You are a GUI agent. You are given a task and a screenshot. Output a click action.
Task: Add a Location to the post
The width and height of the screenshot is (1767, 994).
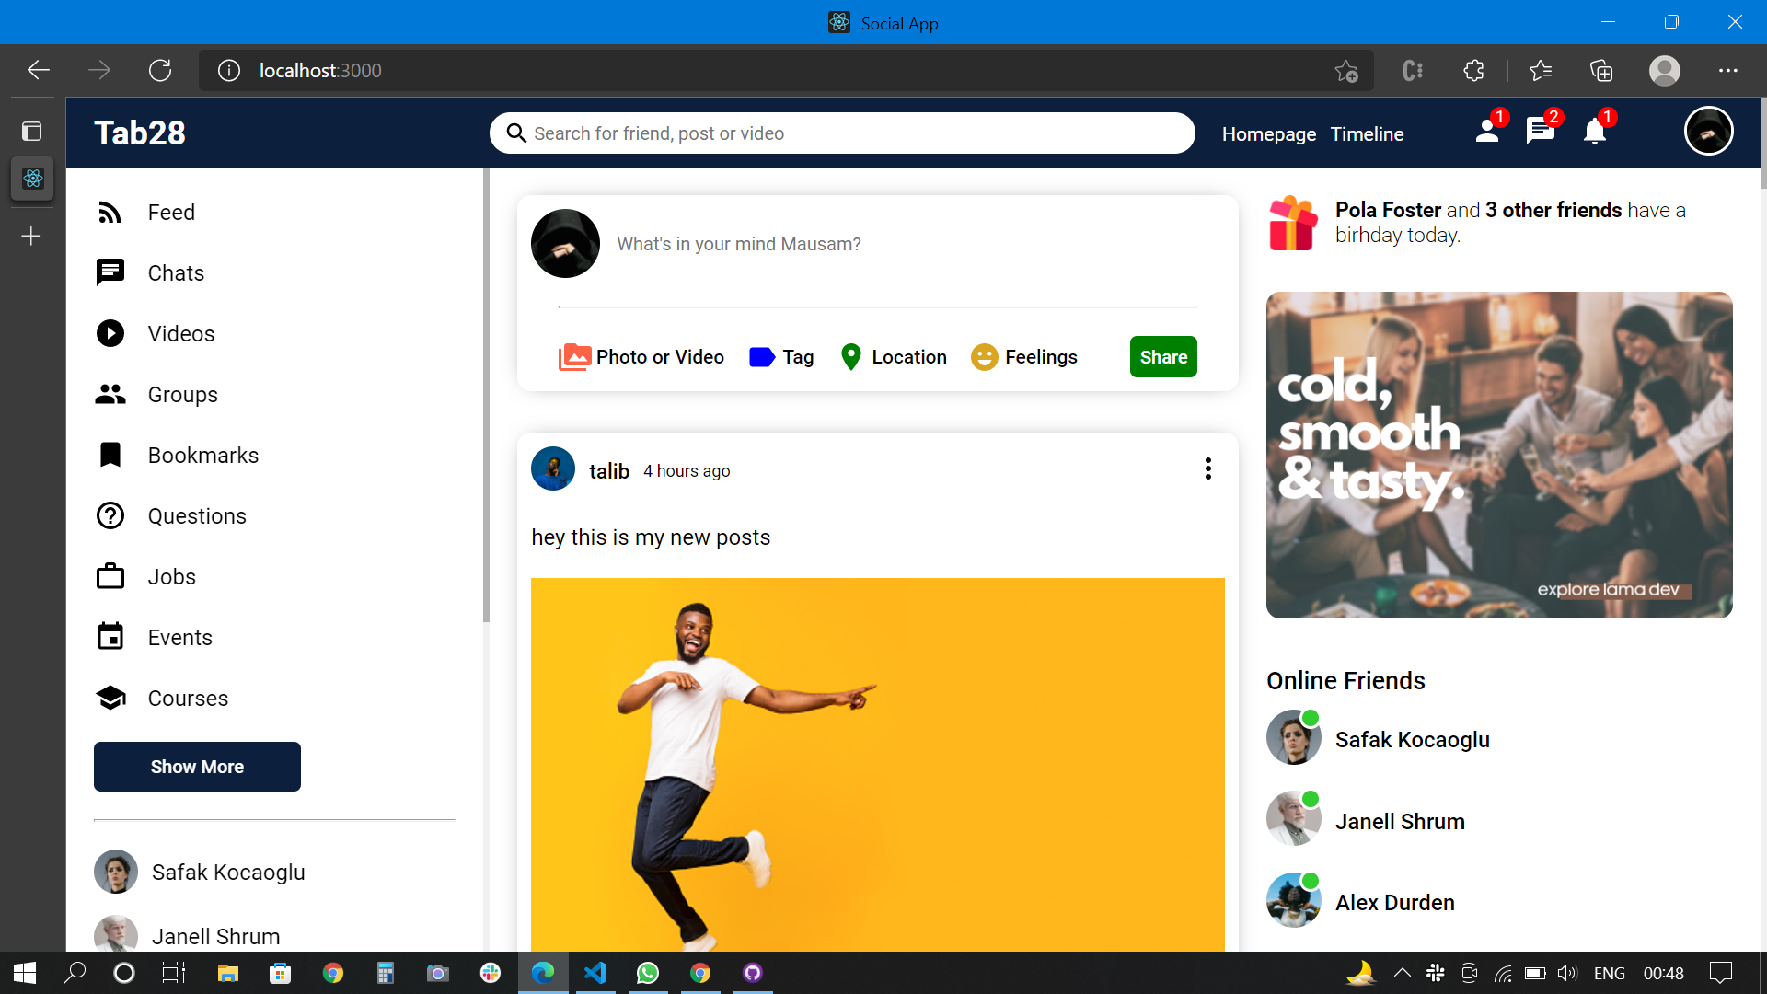[x=892, y=357]
